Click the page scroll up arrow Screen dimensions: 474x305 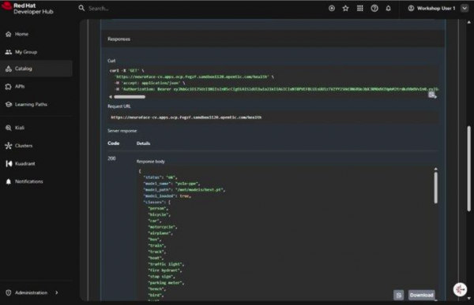point(468,22)
